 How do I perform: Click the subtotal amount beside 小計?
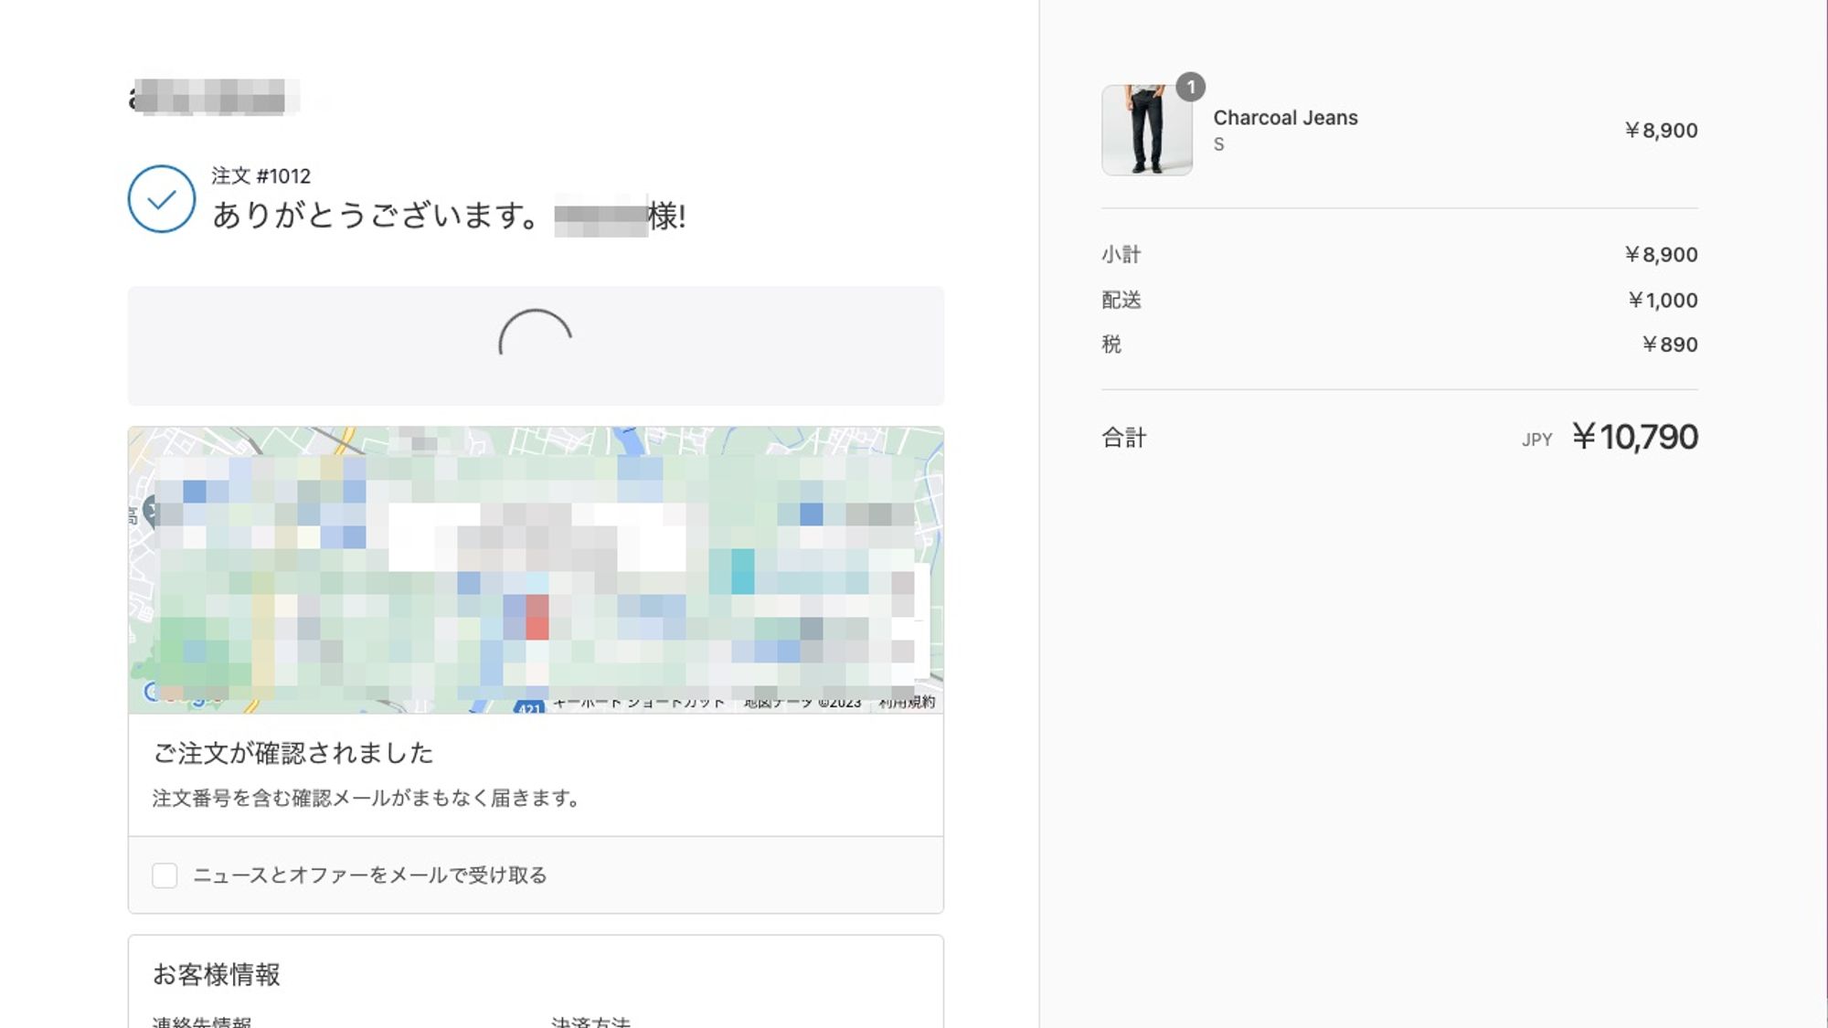[x=1661, y=255]
